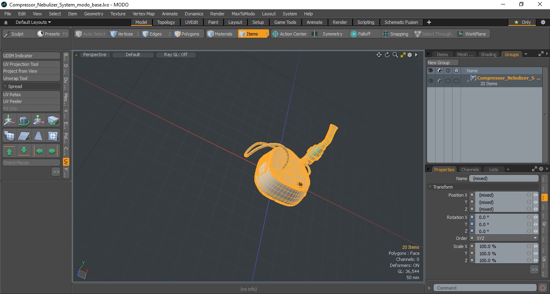Open the Falloff options
The image size is (550, 294).
coord(365,34)
